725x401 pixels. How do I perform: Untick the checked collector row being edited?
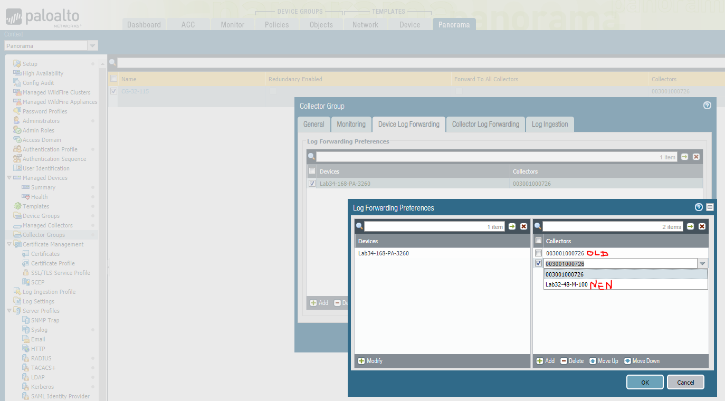click(538, 263)
